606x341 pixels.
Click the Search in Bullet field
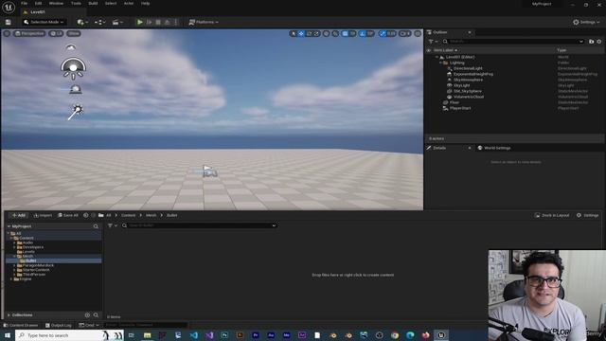coord(200,225)
